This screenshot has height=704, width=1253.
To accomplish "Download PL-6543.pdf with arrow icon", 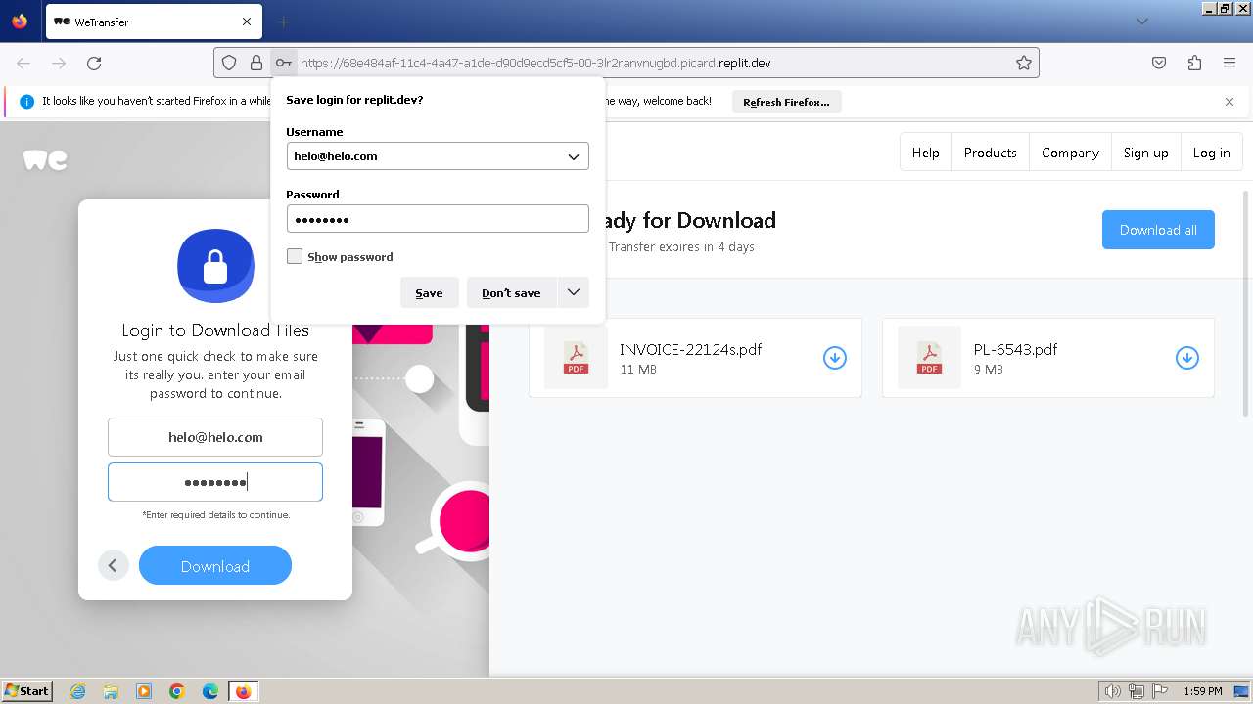I will pyautogui.click(x=1187, y=358).
